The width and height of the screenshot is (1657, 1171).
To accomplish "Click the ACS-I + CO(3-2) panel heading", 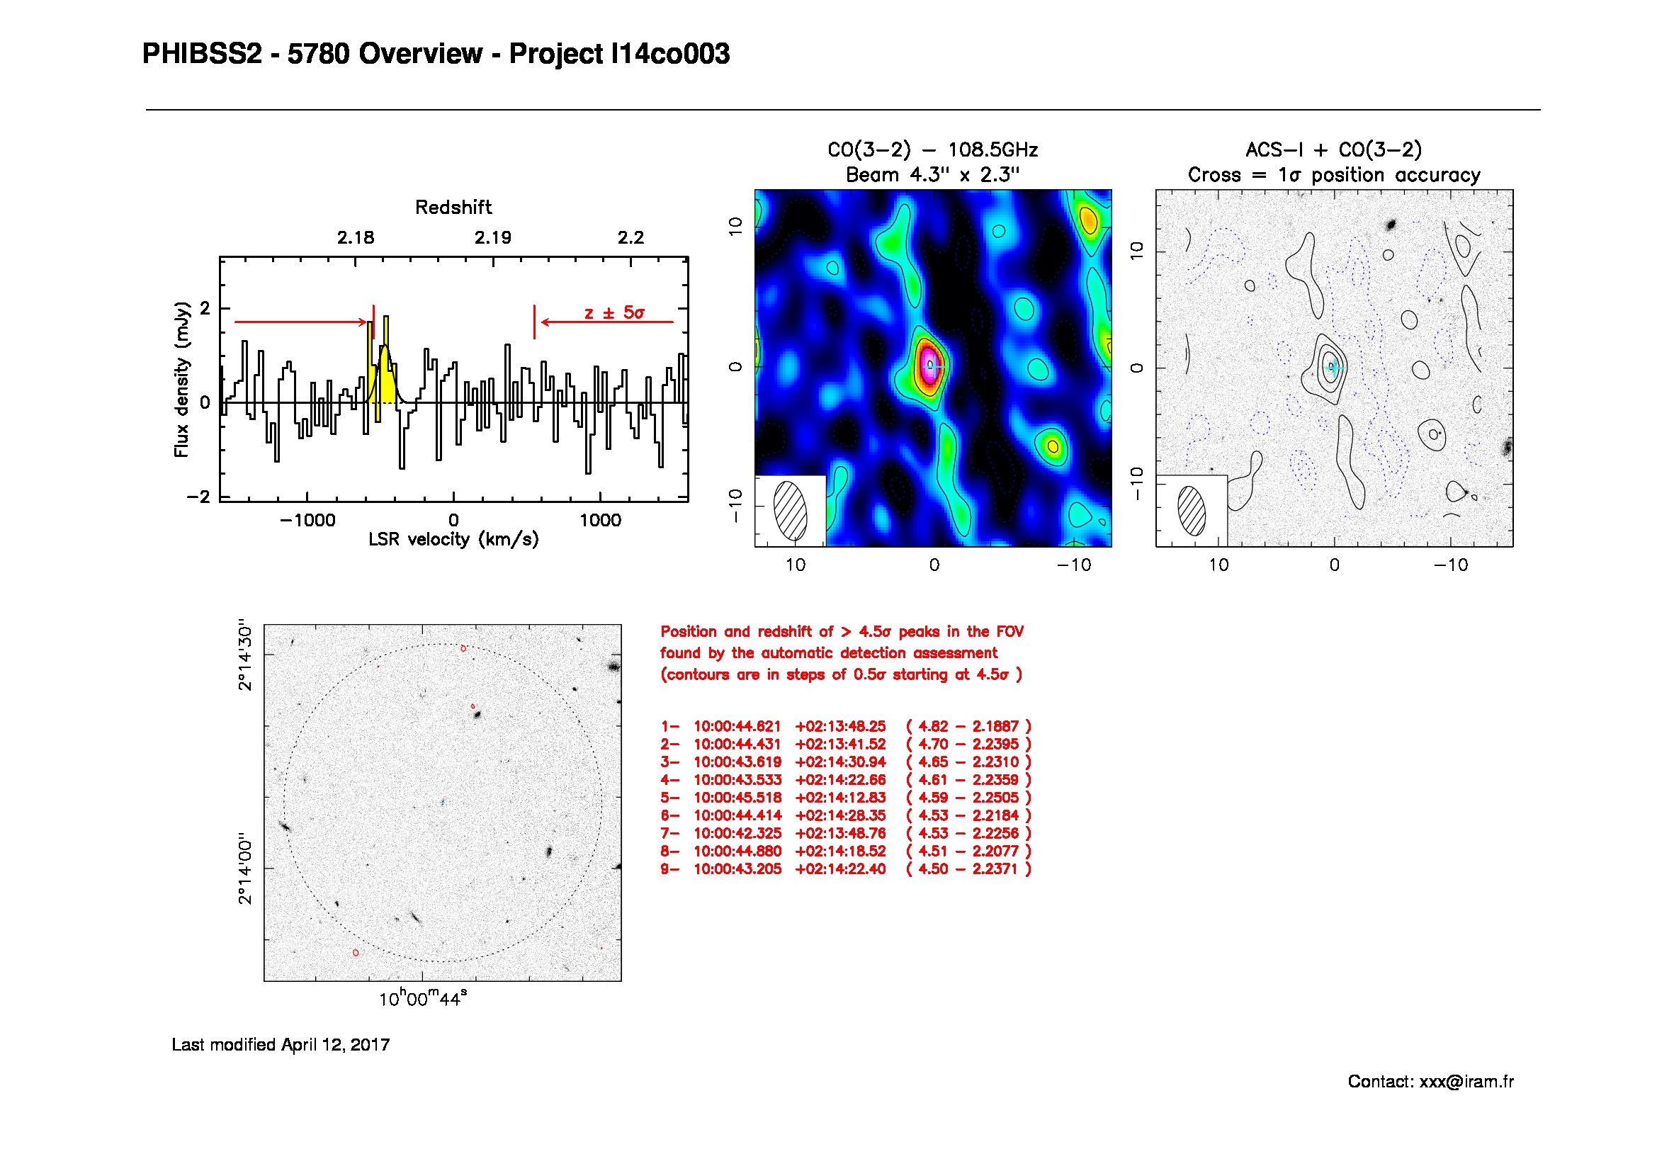I will click(1334, 150).
